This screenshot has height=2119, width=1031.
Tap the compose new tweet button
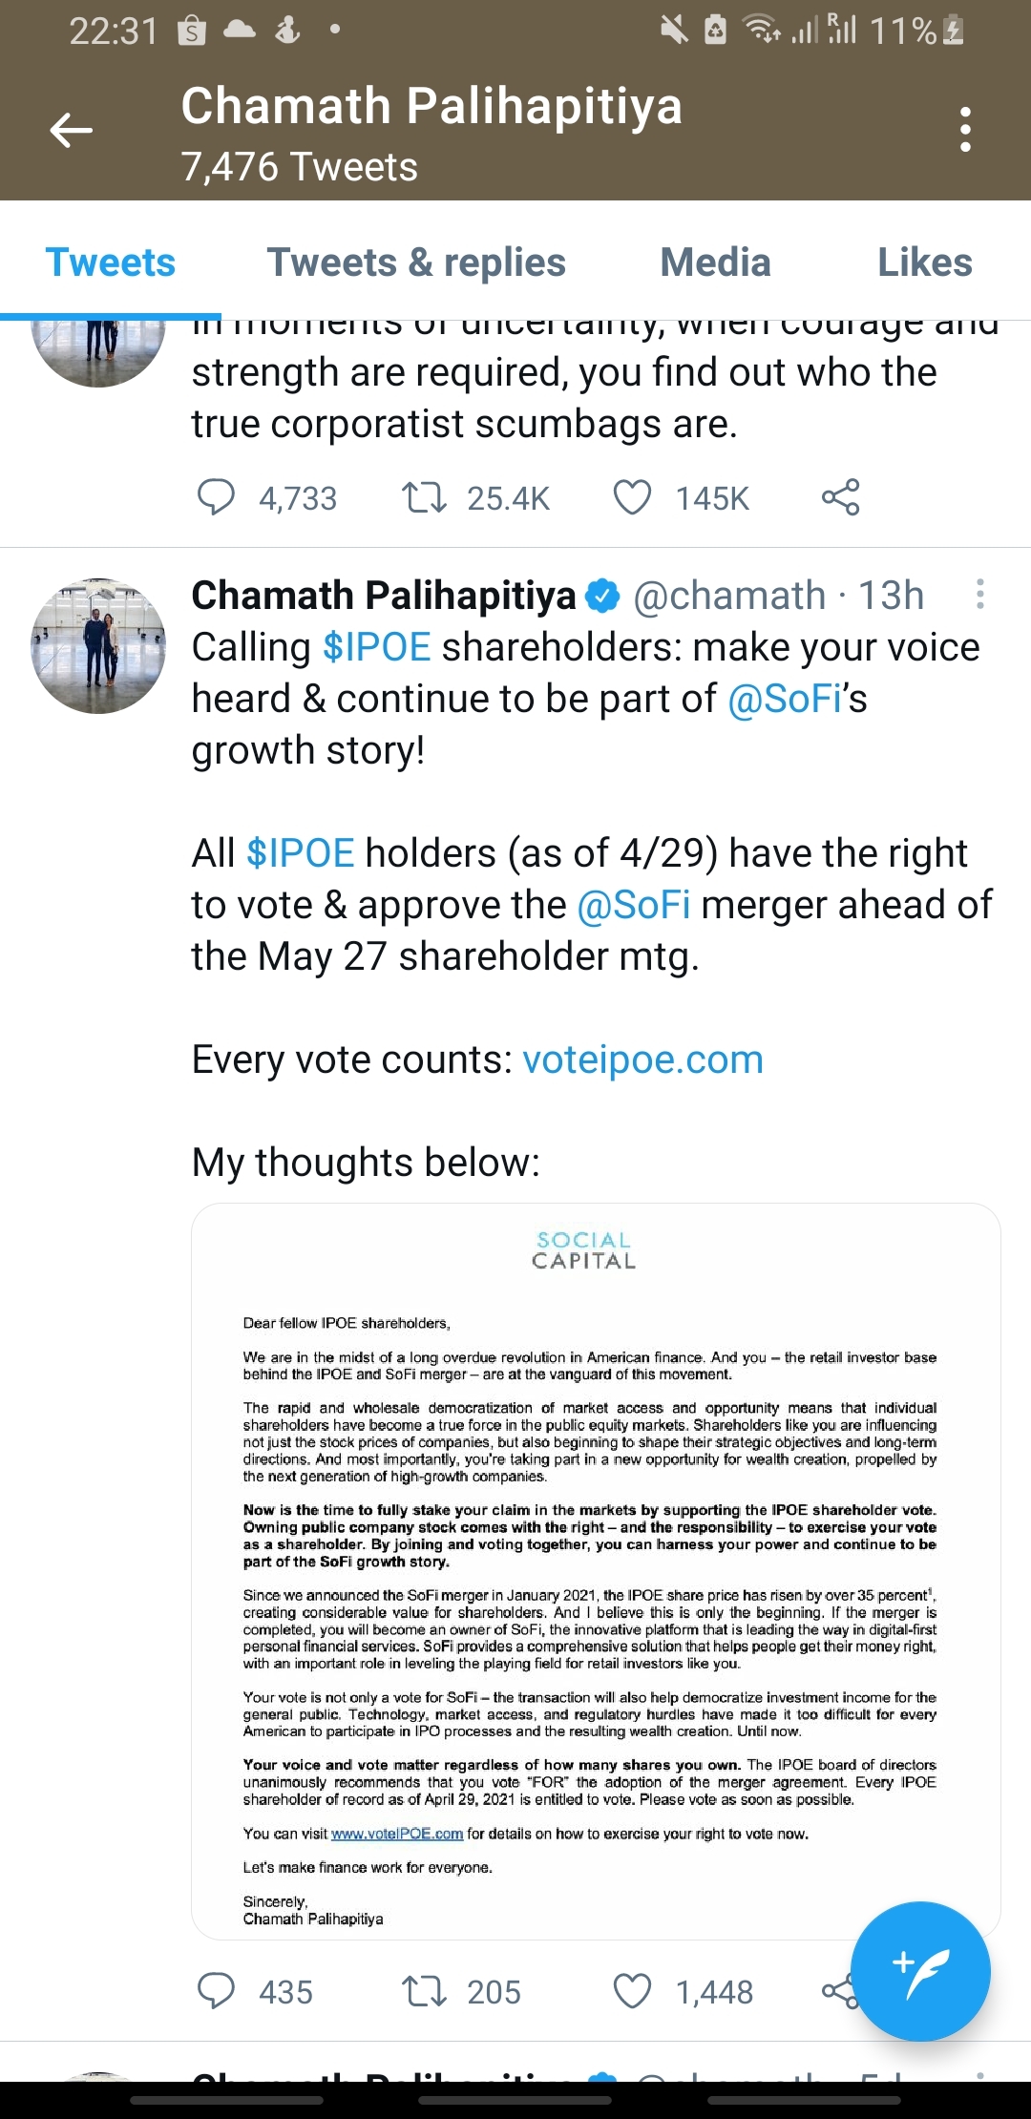[920, 1971]
